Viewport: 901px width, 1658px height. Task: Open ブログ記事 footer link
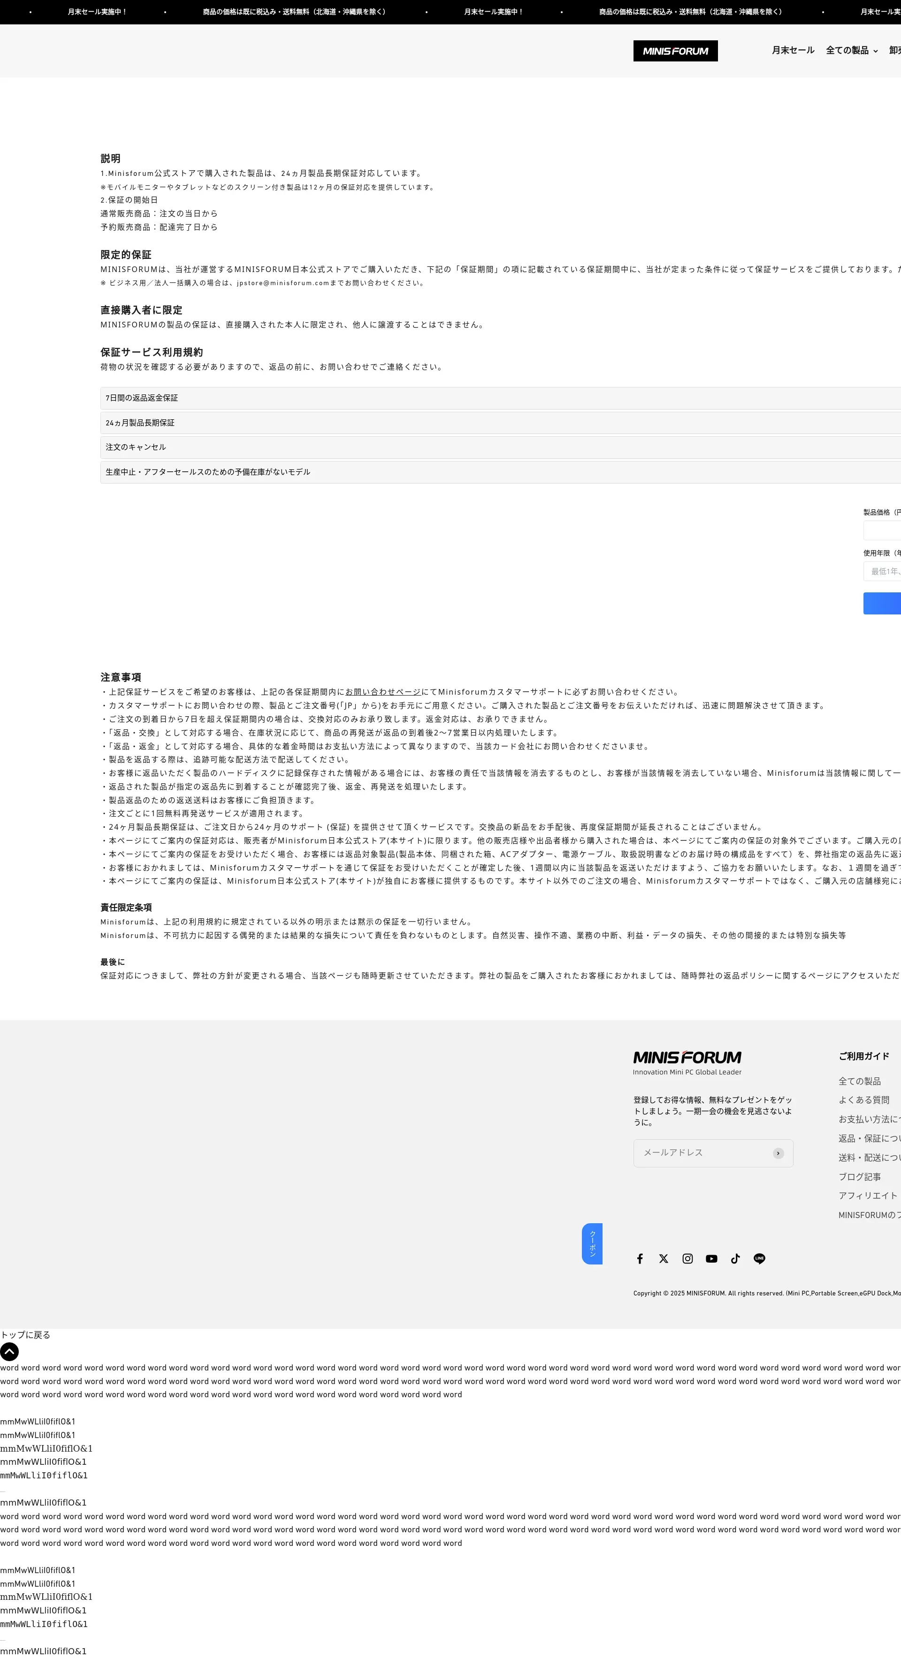point(859,1177)
